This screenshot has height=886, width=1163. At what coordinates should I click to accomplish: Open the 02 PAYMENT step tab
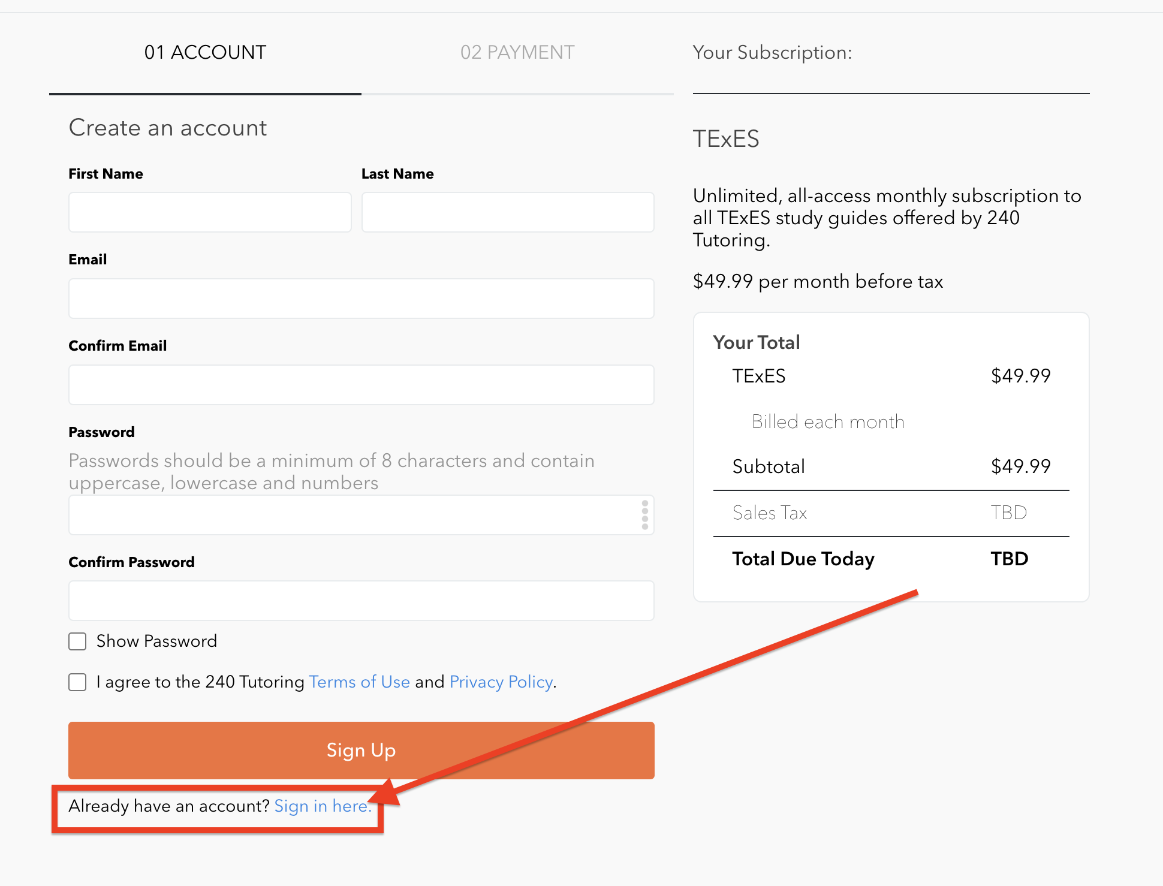[x=517, y=53]
